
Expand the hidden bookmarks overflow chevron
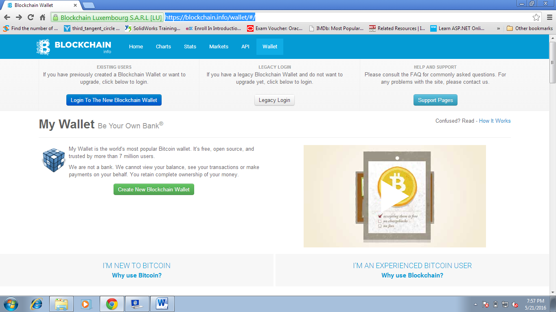tap(499, 28)
